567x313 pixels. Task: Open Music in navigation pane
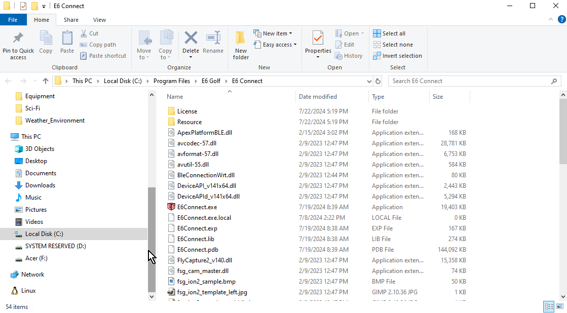33,198
